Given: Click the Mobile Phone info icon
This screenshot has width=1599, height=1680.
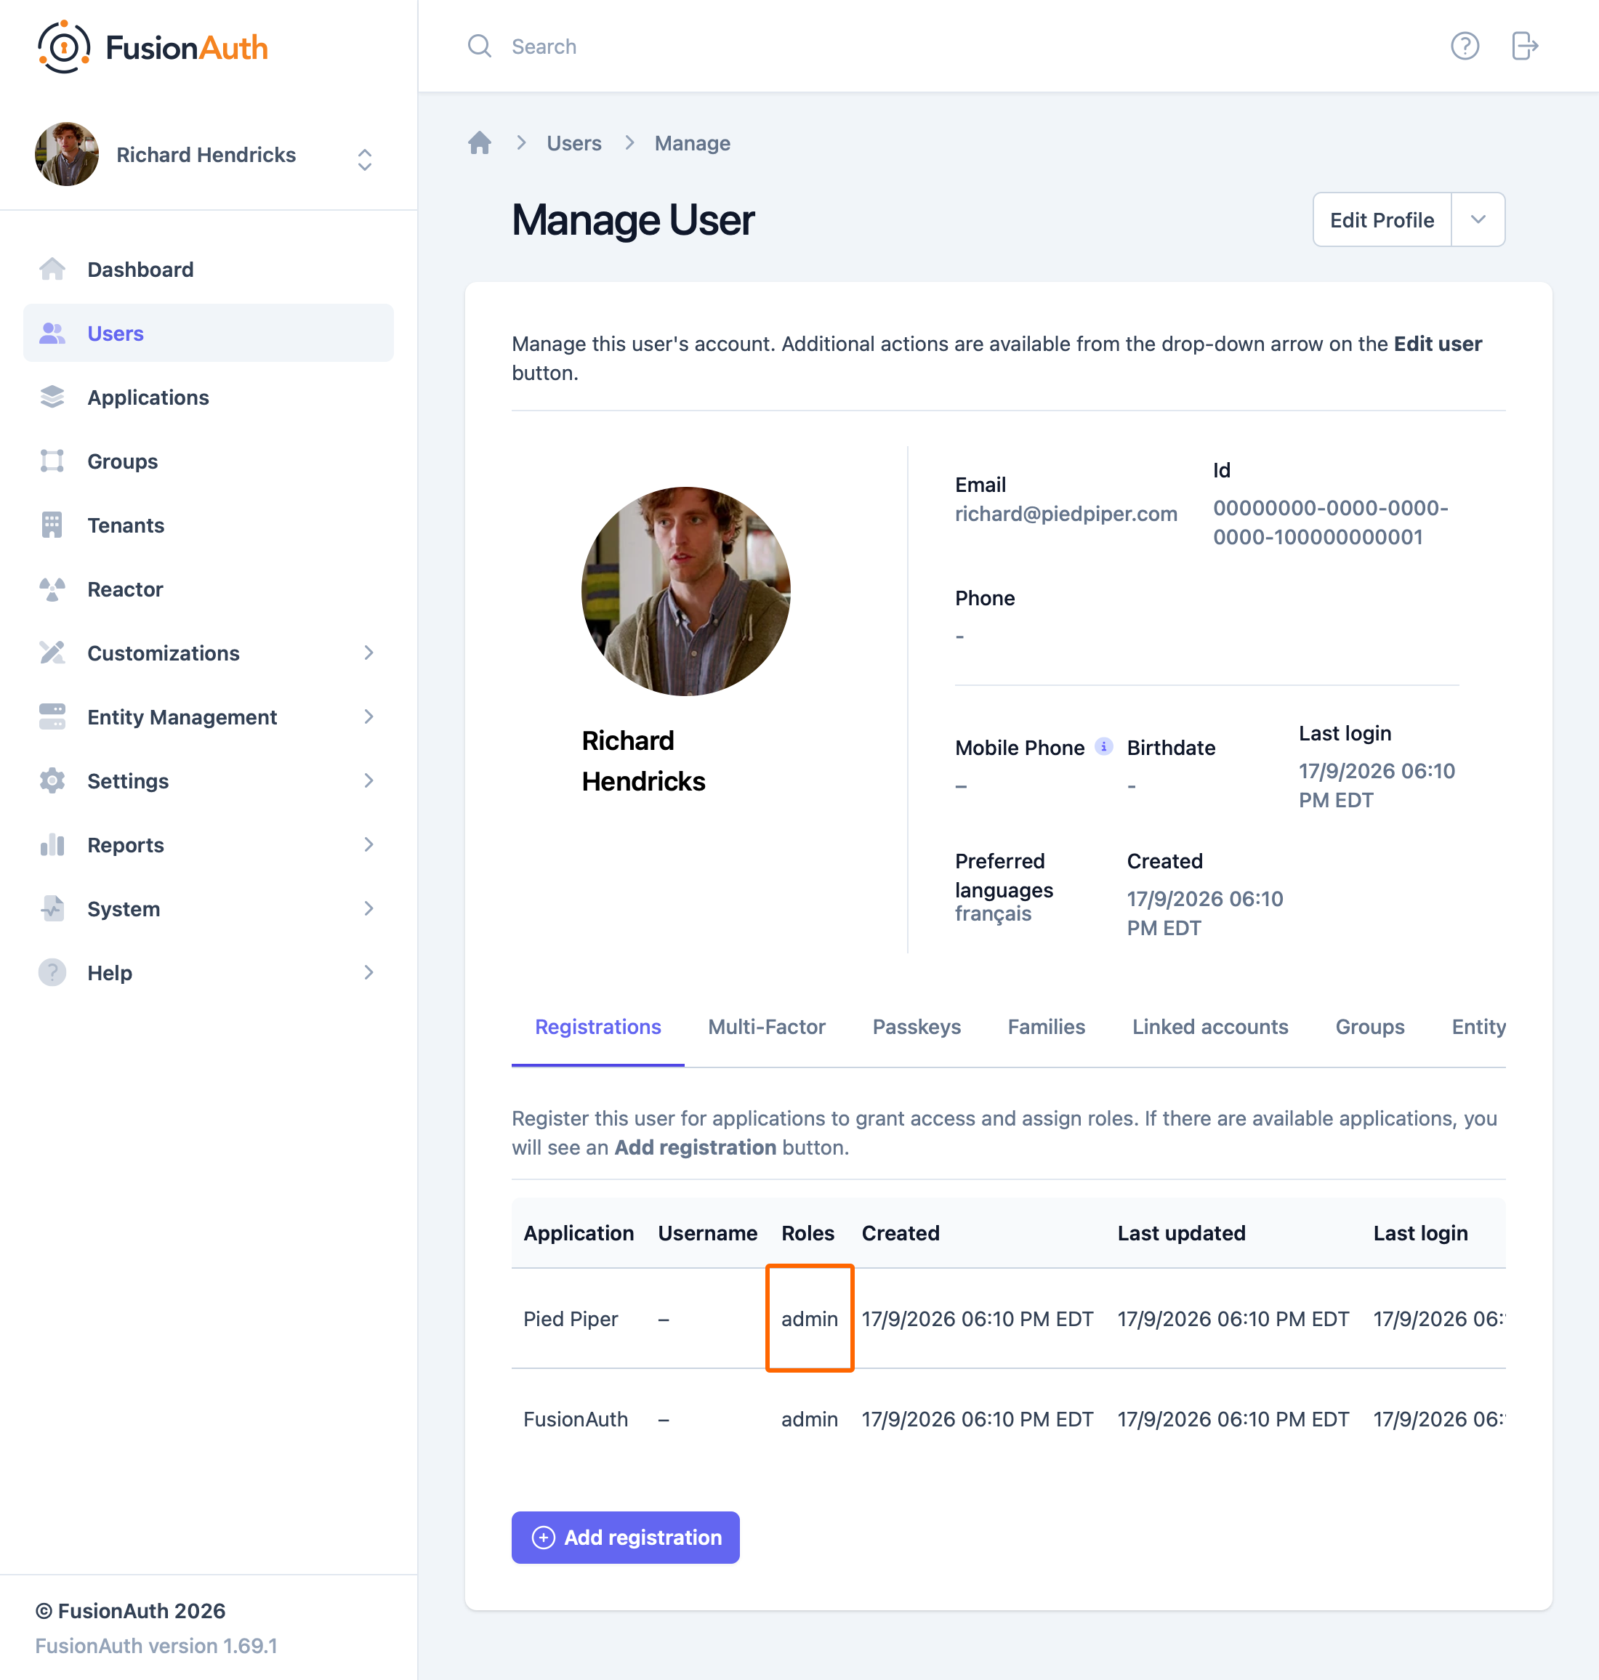Looking at the screenshot, I should point(1103,746).
